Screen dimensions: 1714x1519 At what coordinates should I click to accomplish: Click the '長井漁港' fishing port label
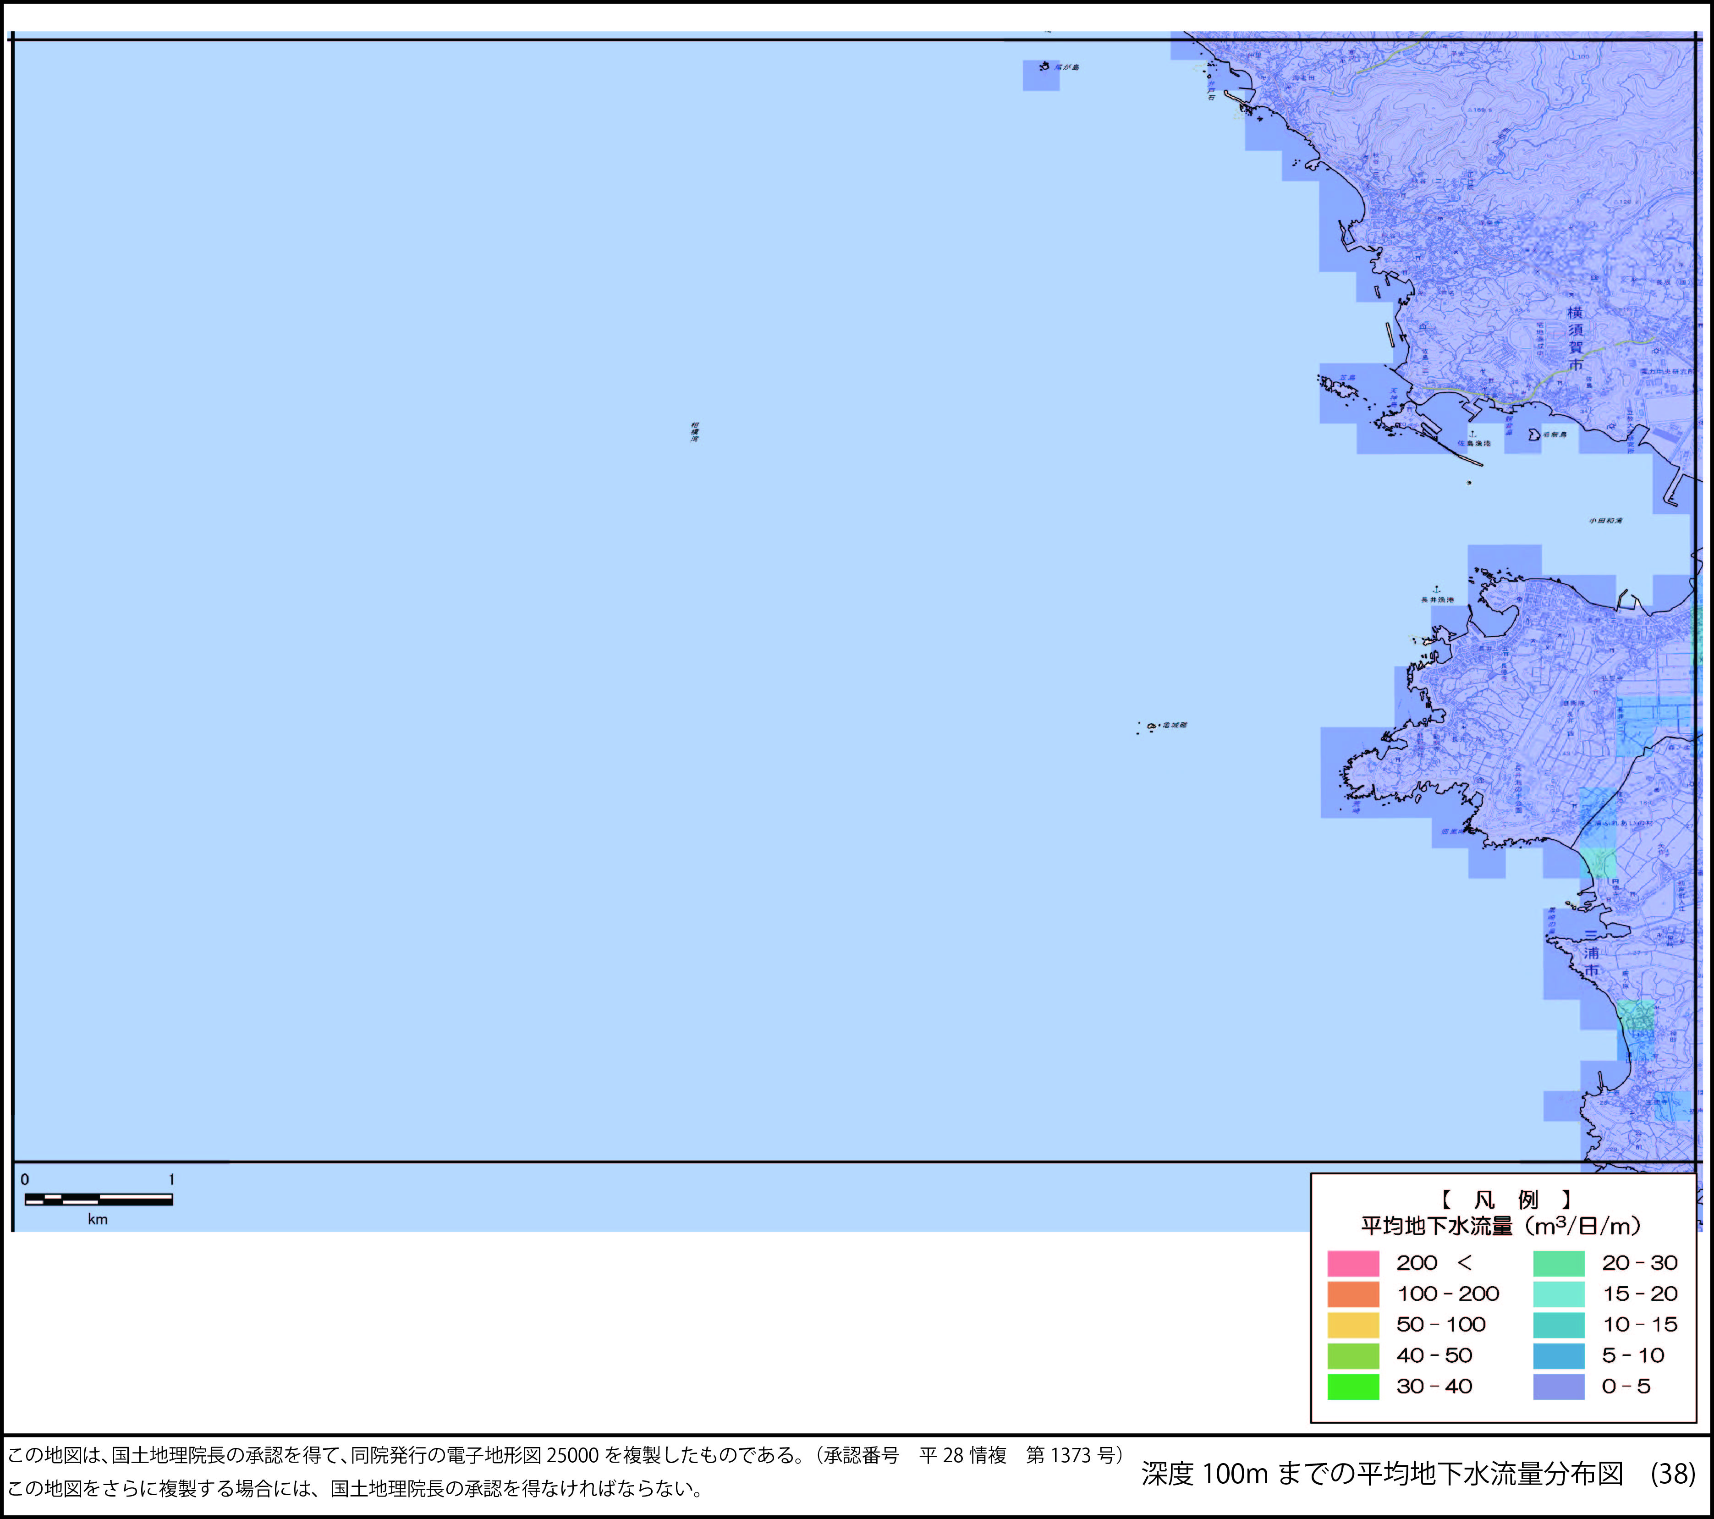click(x=1437, y=600)
